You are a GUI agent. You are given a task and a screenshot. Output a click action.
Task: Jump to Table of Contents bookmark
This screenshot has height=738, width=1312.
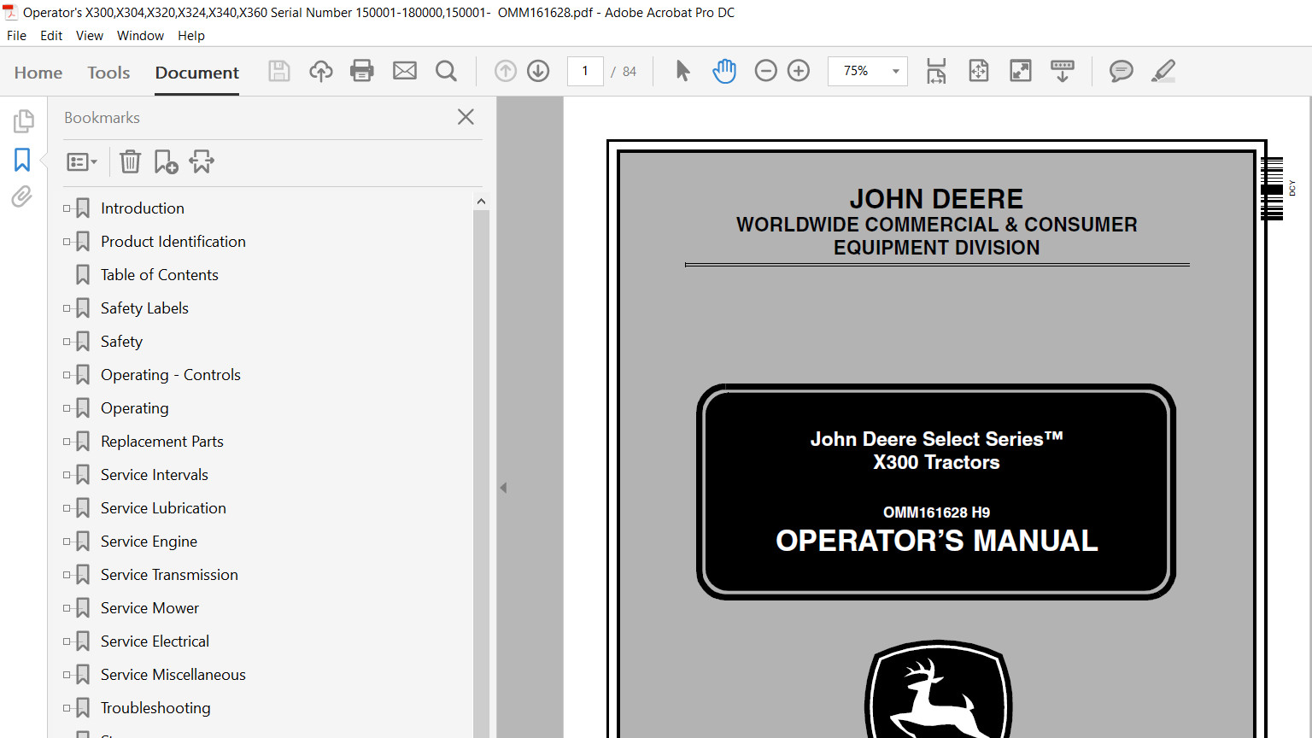(x=160, y=274)
